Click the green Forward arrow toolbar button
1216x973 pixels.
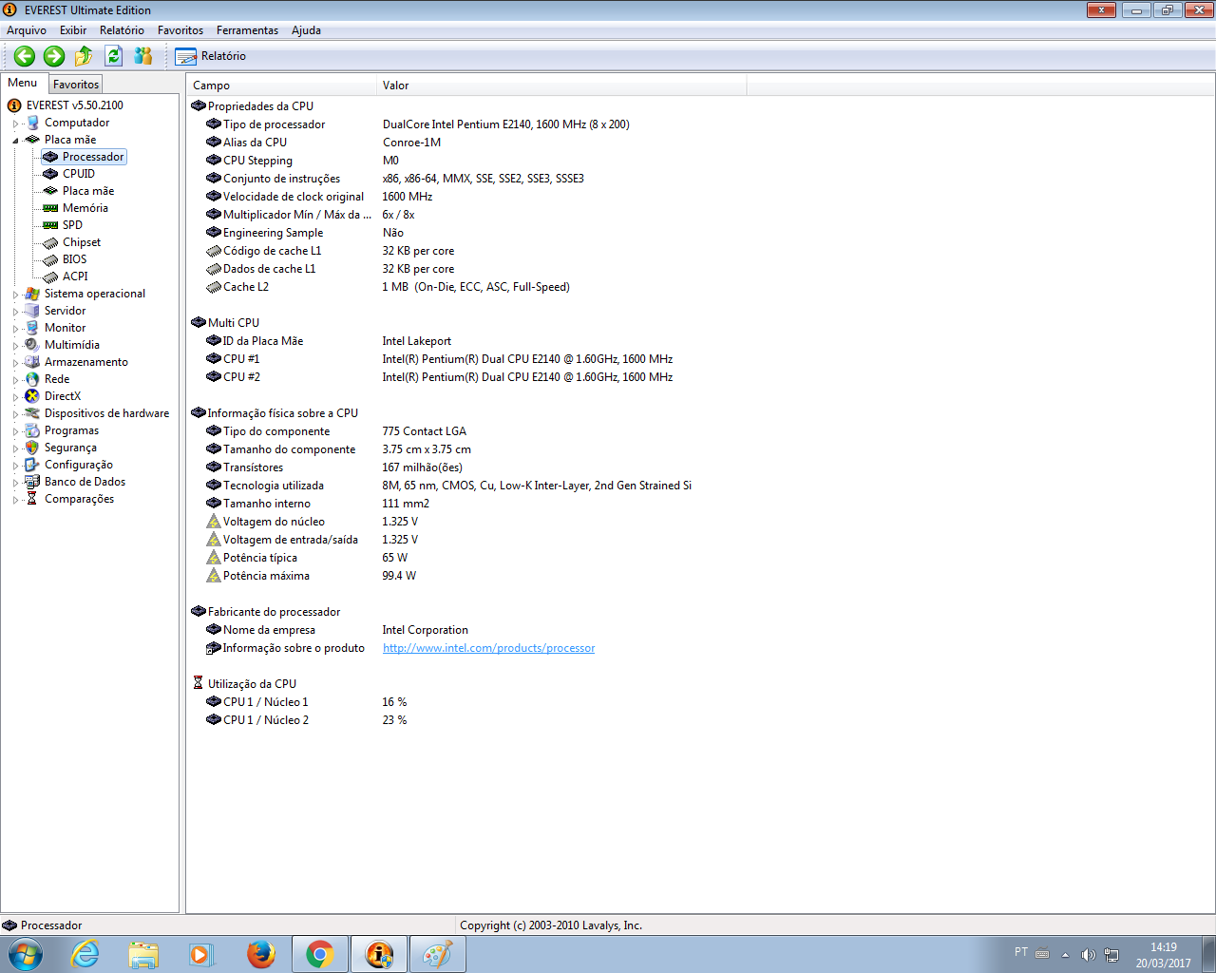pos(54,56)
